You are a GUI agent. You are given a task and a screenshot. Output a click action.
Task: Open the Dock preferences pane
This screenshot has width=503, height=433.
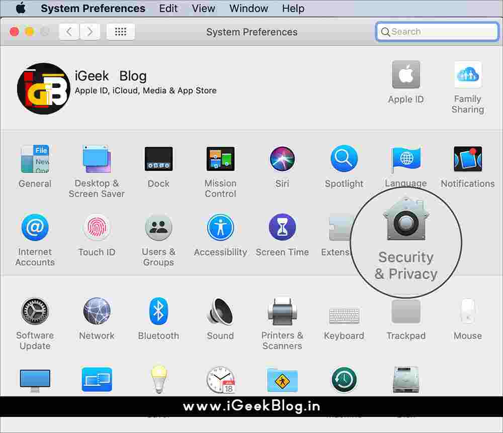click(158, 166)
